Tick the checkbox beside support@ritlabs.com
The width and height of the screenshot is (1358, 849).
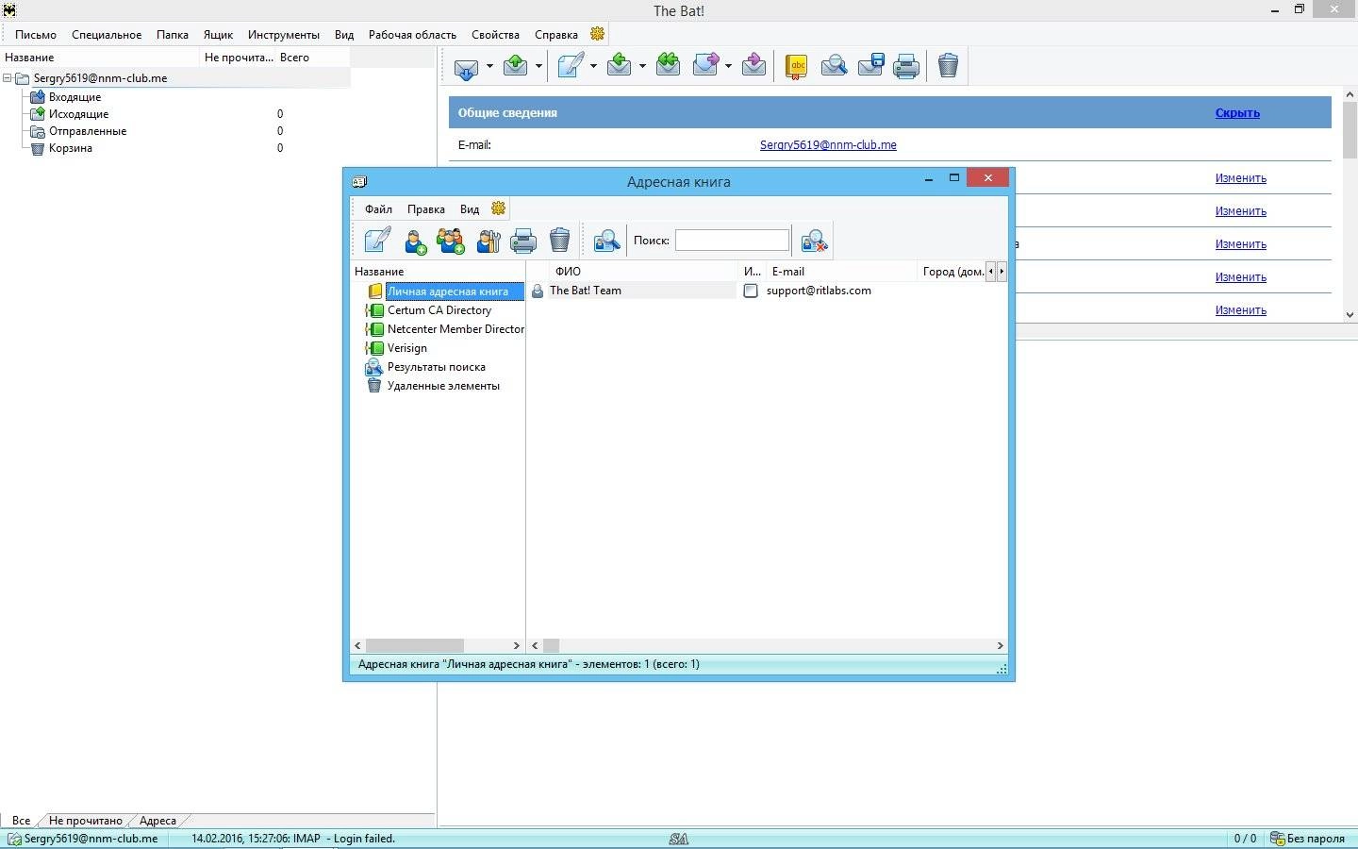coord(751,291)
